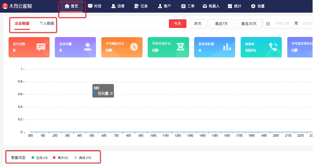Click the 0.8 value on chart y-axis
The height and width of the screenshot is (166, 313).
click(x=20, y=82)
